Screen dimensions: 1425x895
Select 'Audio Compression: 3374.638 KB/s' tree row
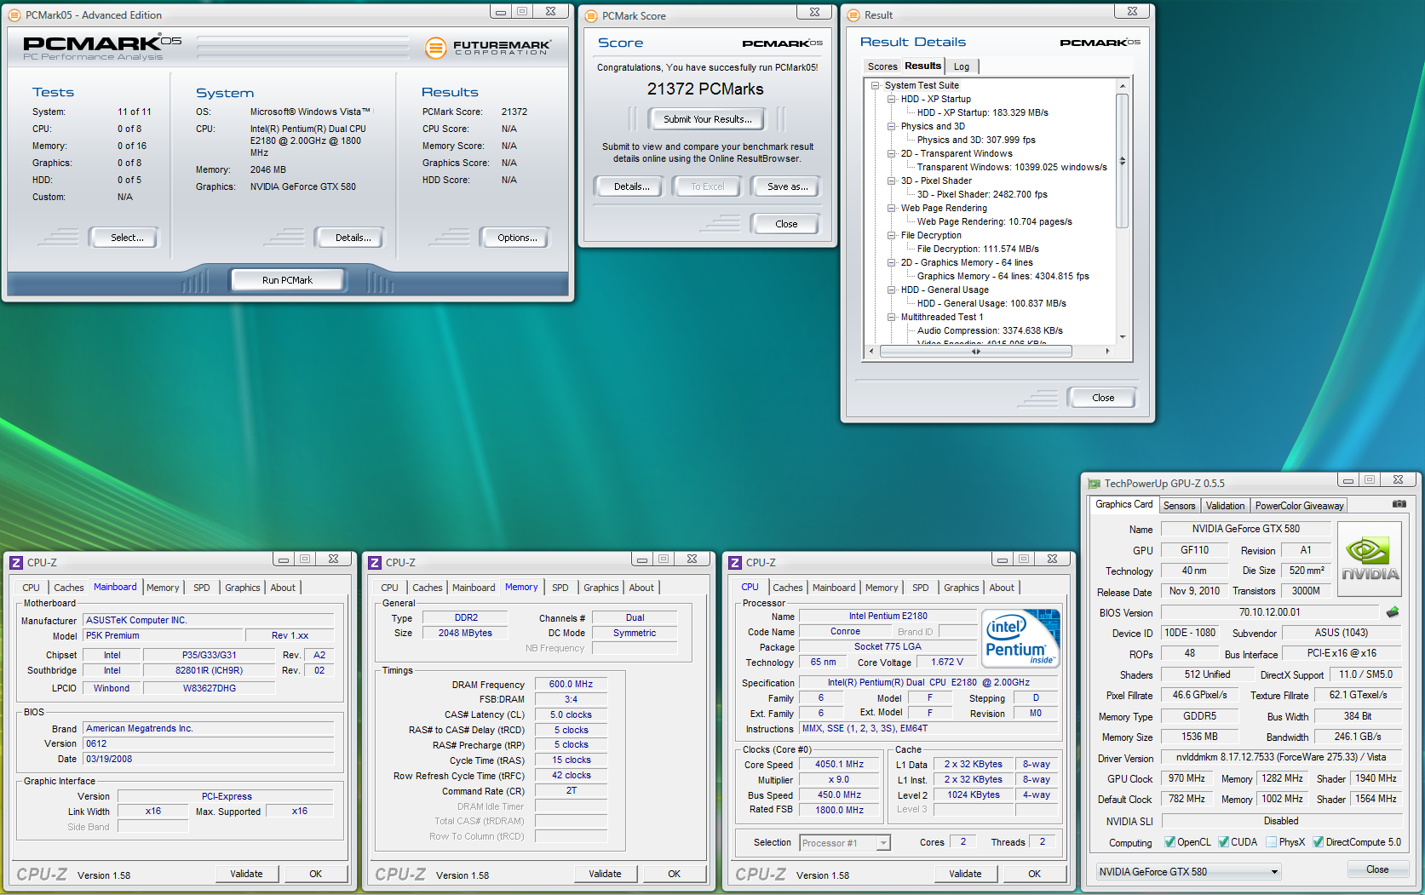[x=990, y=330]
